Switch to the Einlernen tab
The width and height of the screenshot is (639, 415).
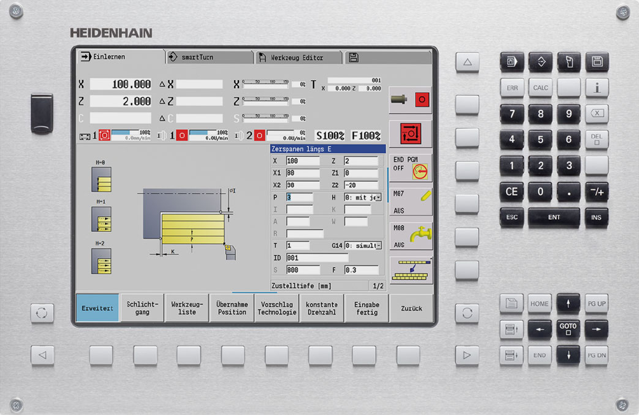pyautogui.click(x=121, y=57)
